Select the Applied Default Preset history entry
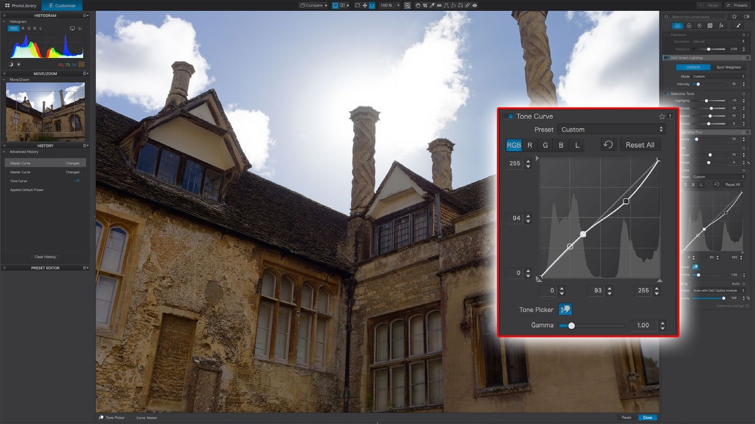755x424 pixels. (x=45, y=190)
